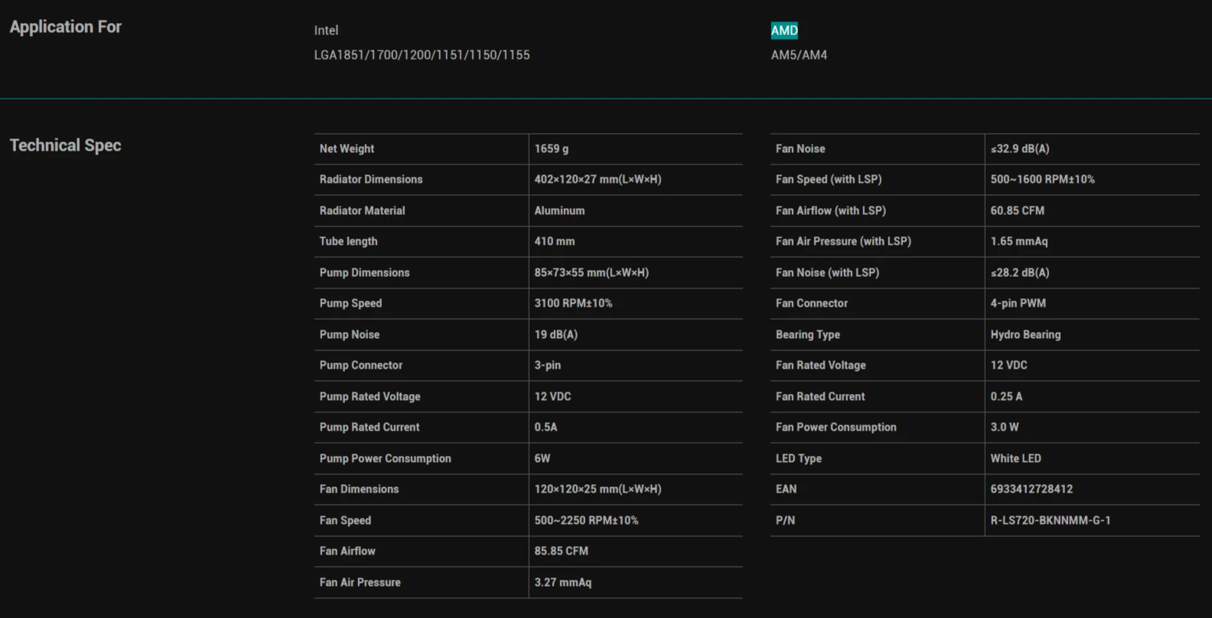
Task: Click the Fan Air Pressure label in left table
Action: pos(360,583)
